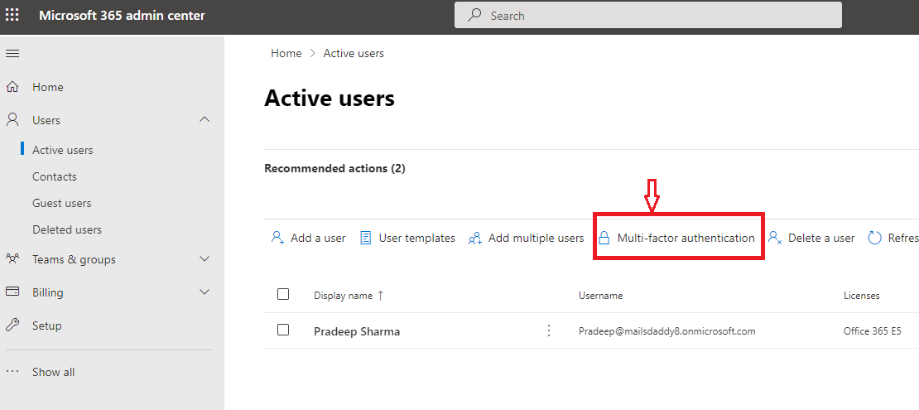Click the Delete a user icon
The height and width of the screenshot is (410, 919).
click(x=775, y=238)
